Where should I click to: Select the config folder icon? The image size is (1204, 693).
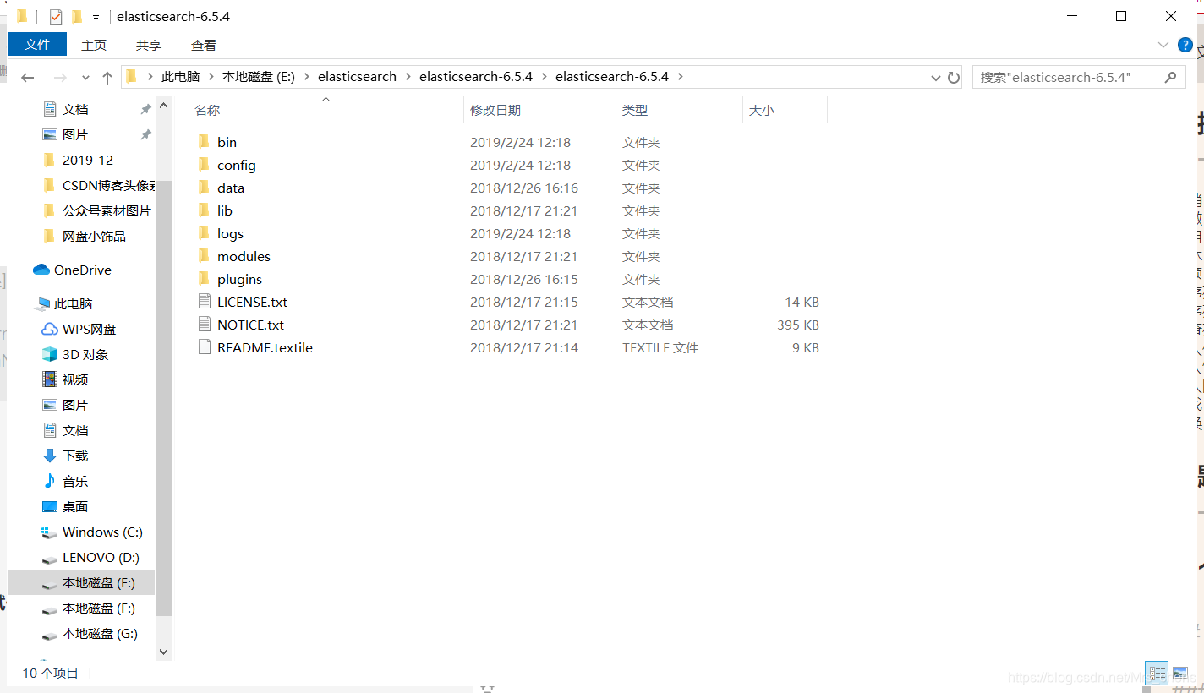[x=204, y=165]
